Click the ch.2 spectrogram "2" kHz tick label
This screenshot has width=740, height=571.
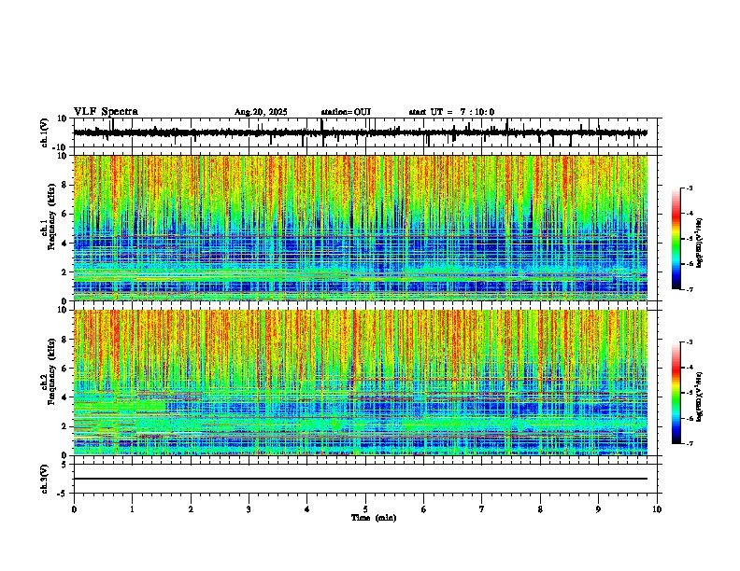point(64,426)
